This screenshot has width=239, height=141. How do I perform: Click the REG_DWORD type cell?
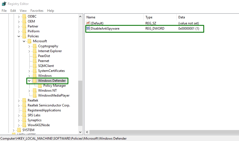(155, 29)
